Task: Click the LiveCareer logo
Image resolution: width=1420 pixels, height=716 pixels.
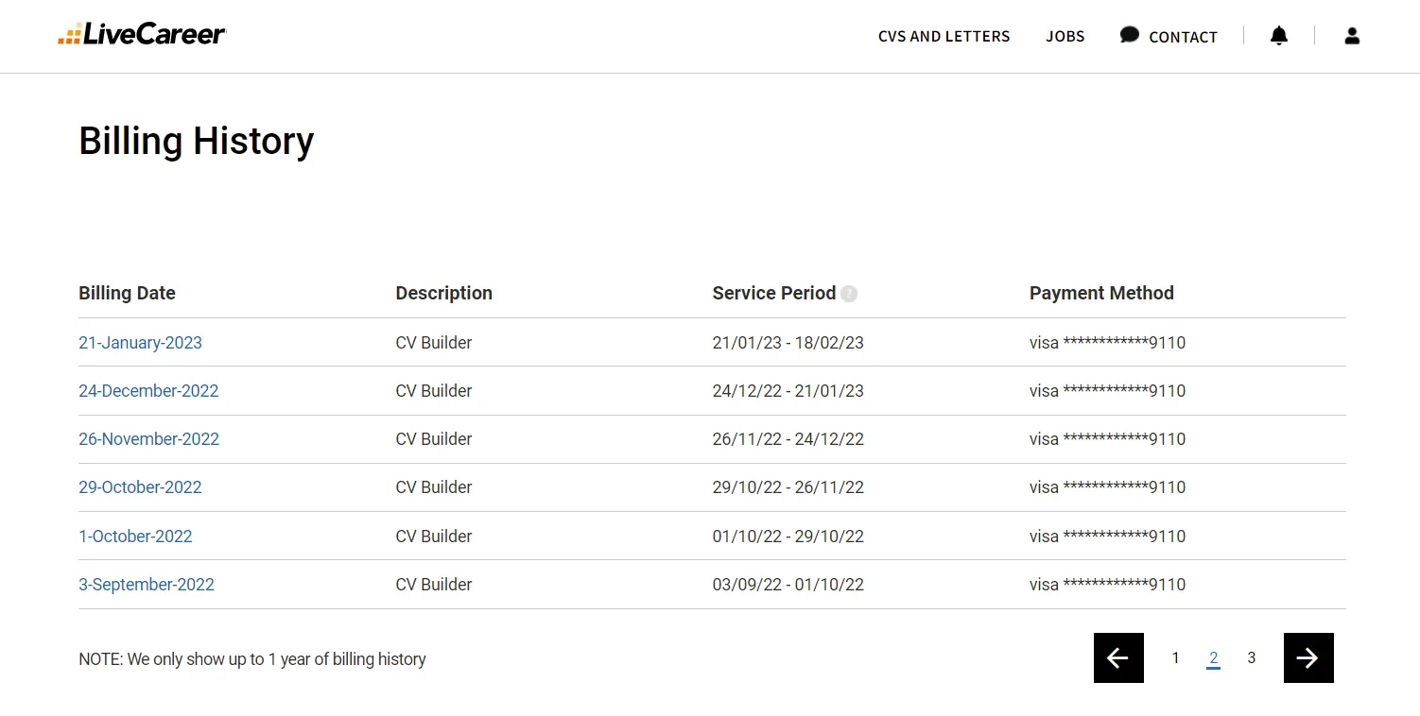Action: click(x=142, y=35)
